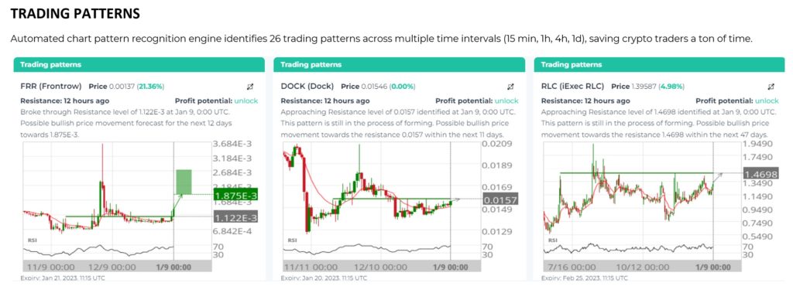Click the 0.0157 resistance price label
The width and height of the screenshot is (793, 293).
click(x=501, y=200)
